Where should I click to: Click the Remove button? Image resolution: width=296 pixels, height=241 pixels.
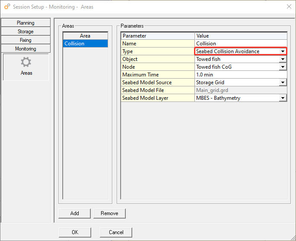(109, 213)
